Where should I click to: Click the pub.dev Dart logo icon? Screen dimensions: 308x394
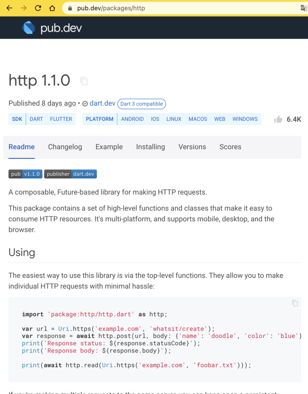(x=28, y=28)
